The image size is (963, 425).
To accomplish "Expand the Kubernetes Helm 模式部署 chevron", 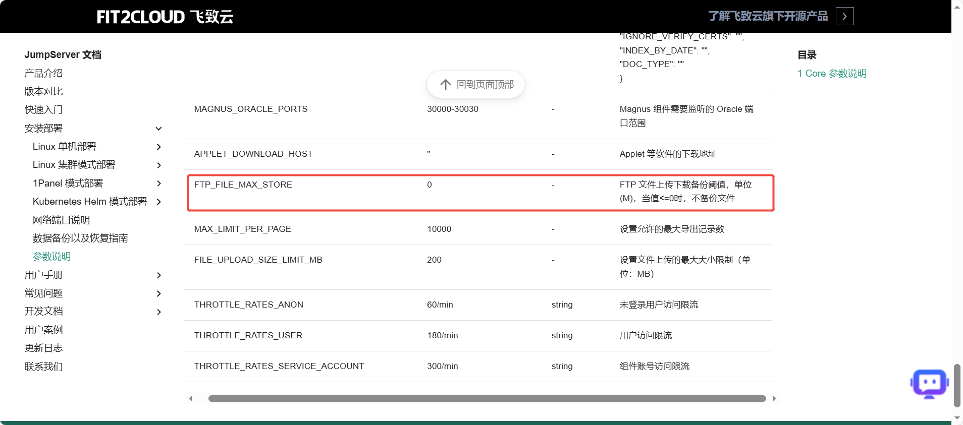I will click(x=158, y=202).
